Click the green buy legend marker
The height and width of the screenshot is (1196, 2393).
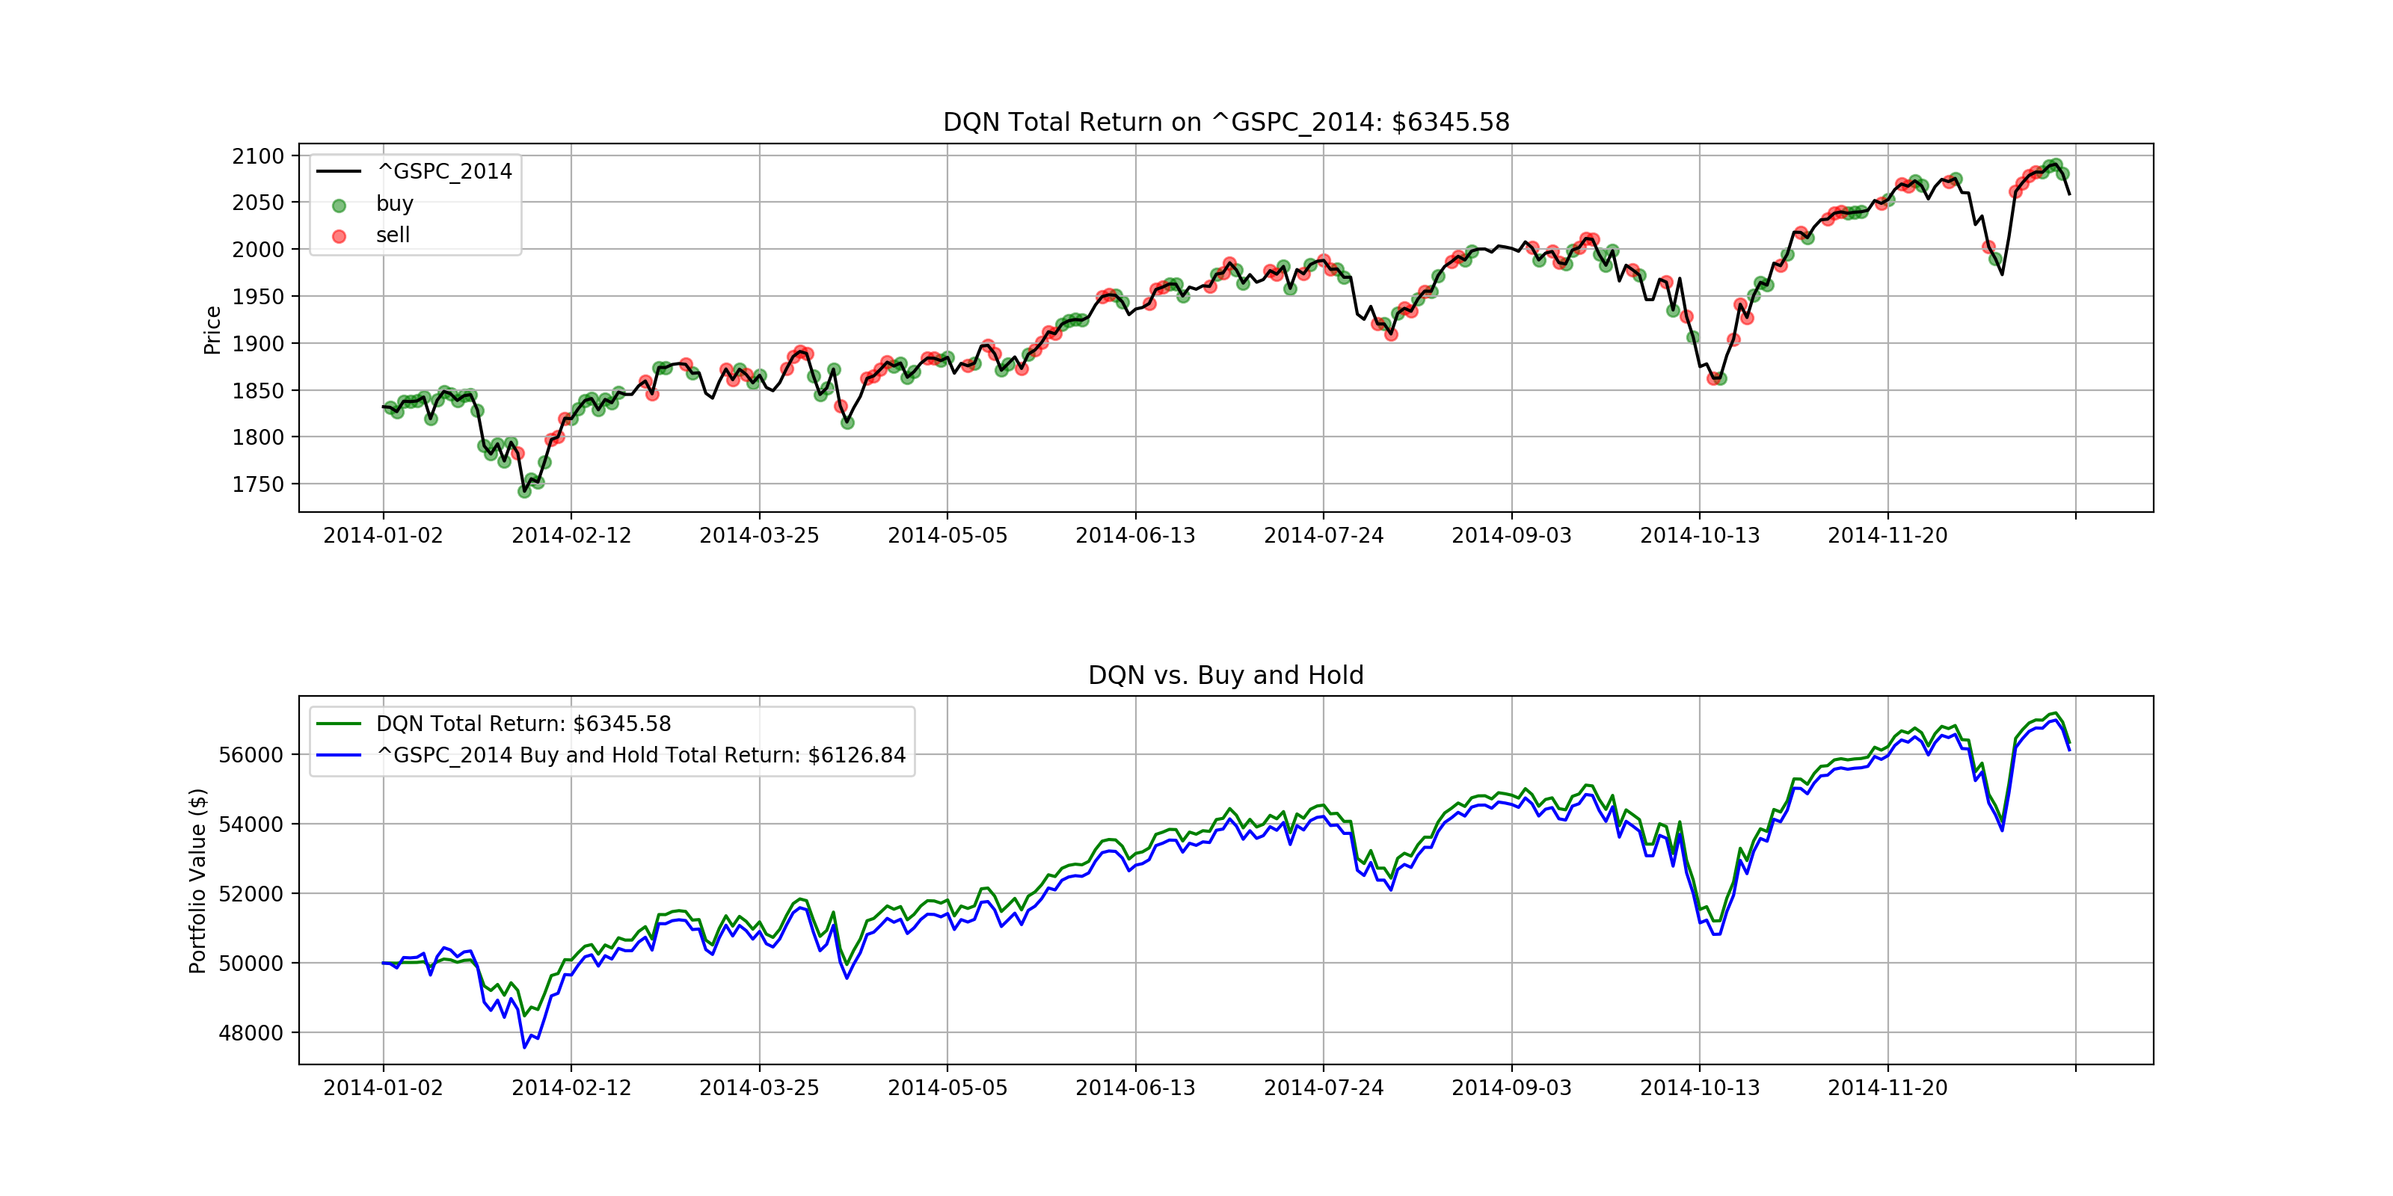click(339, 206)
